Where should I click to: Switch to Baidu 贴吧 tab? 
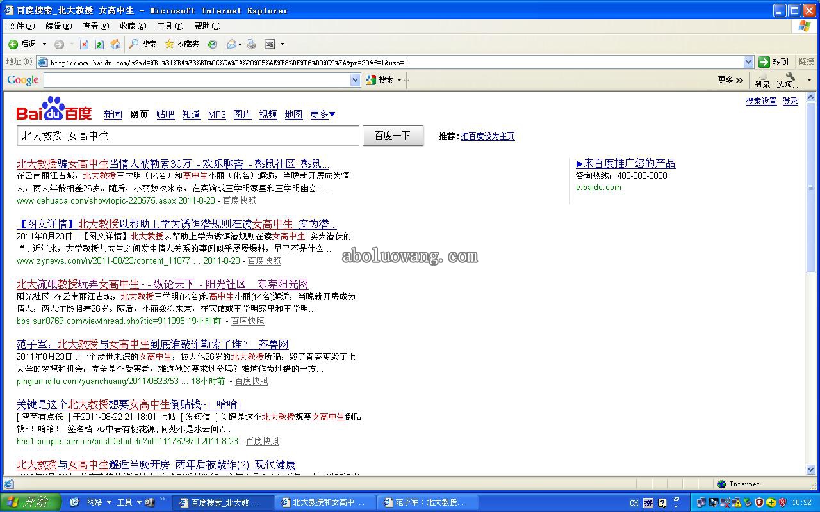pos(165,115)
